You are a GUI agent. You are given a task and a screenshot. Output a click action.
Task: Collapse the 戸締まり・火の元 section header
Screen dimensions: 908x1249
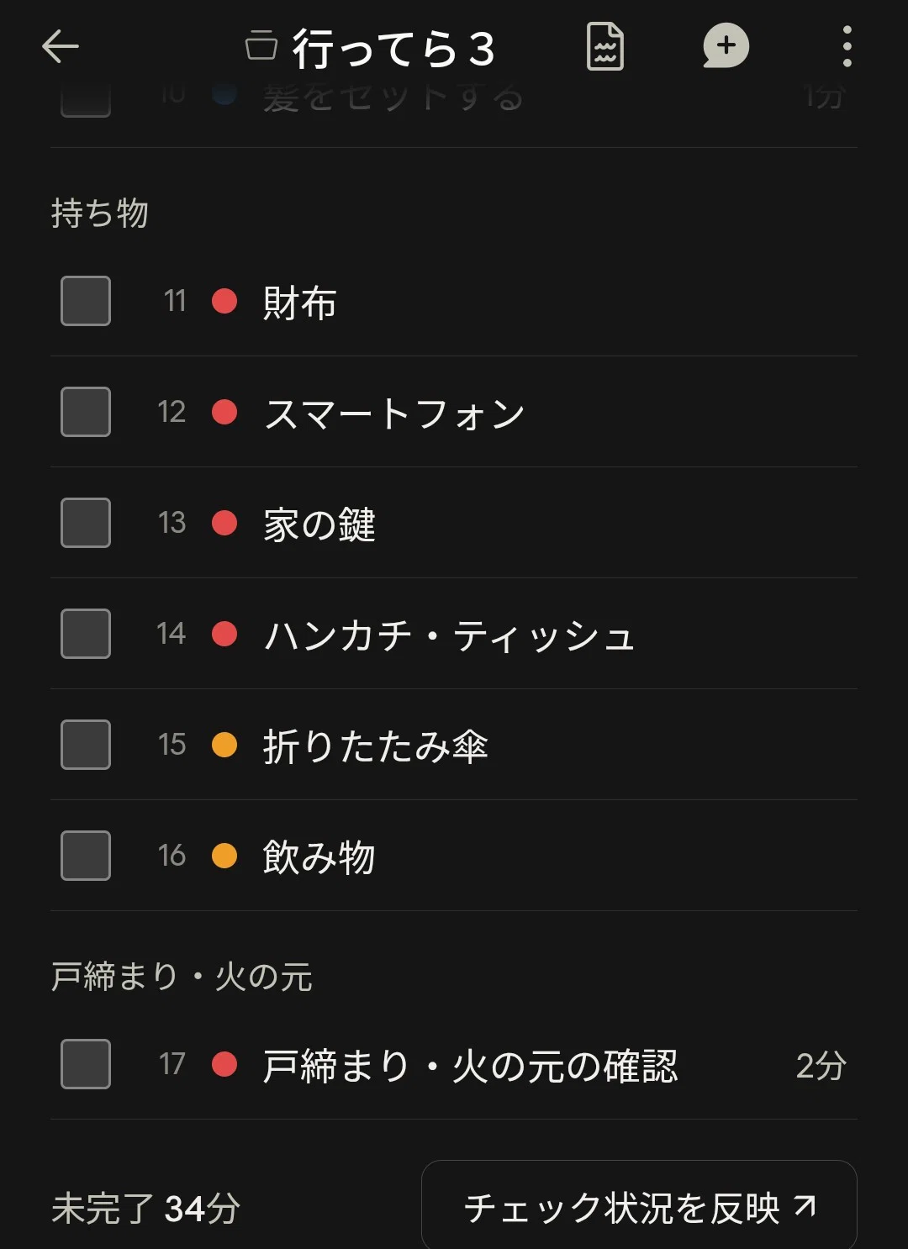182,977
